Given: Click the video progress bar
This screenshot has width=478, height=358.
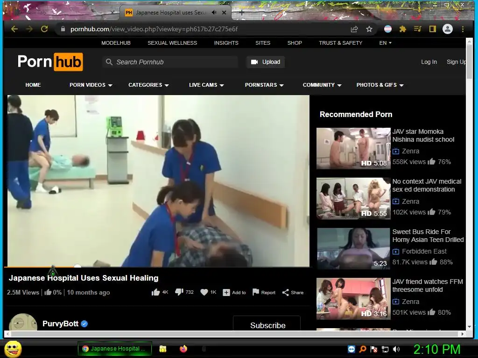Looking at the screenshot, I should [x=158, y=267].
